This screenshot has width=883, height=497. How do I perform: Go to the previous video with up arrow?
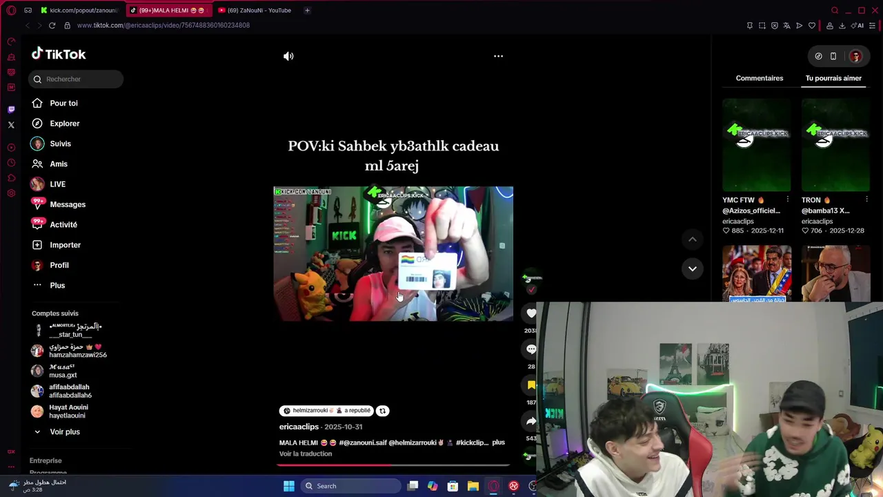pos(692,240)
